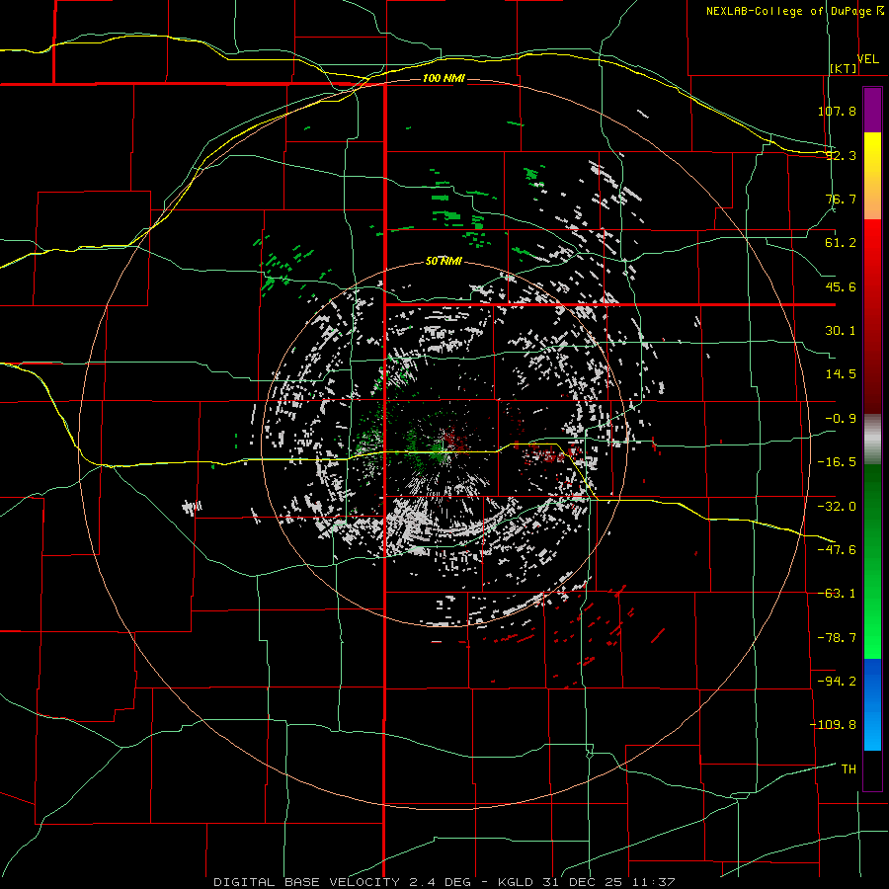889x889 pixels.
Task: Click the TH threshold label
Action: 849,769
